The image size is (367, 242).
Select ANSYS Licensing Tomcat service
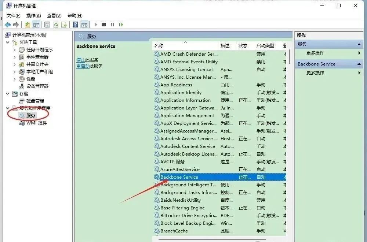(x=219, y=69)
